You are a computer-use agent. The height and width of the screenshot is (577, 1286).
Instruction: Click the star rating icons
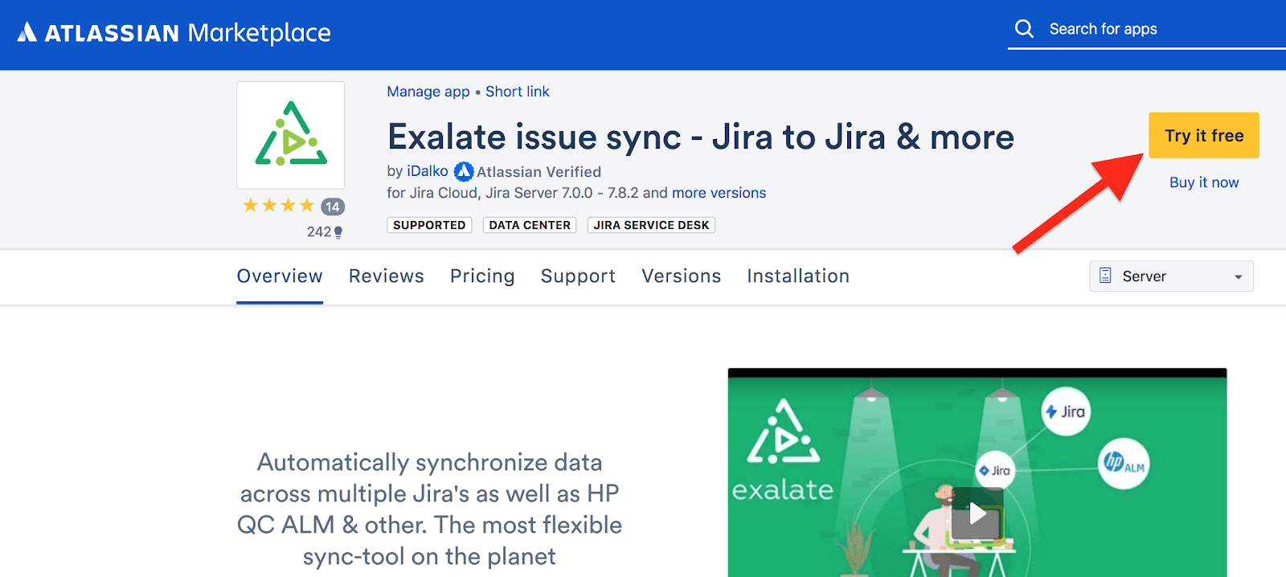click(x=278, y=206)
